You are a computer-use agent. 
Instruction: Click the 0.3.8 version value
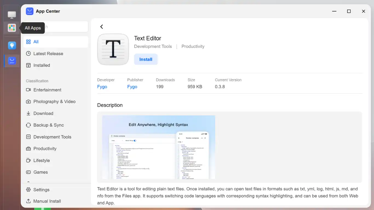click(x=220, y=87)
